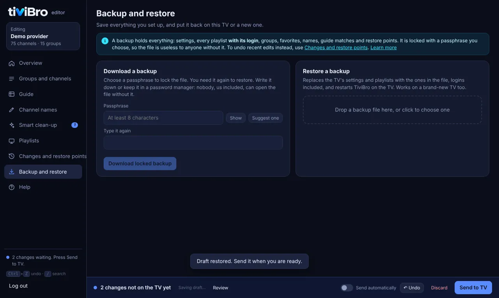Image resolution: width=499 pixels, height=298 pixels.
Task: Click the tiviBro logo
Action: (28, 12)
